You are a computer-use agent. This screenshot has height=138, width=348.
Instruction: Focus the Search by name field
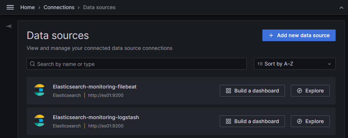coord(137,64)
